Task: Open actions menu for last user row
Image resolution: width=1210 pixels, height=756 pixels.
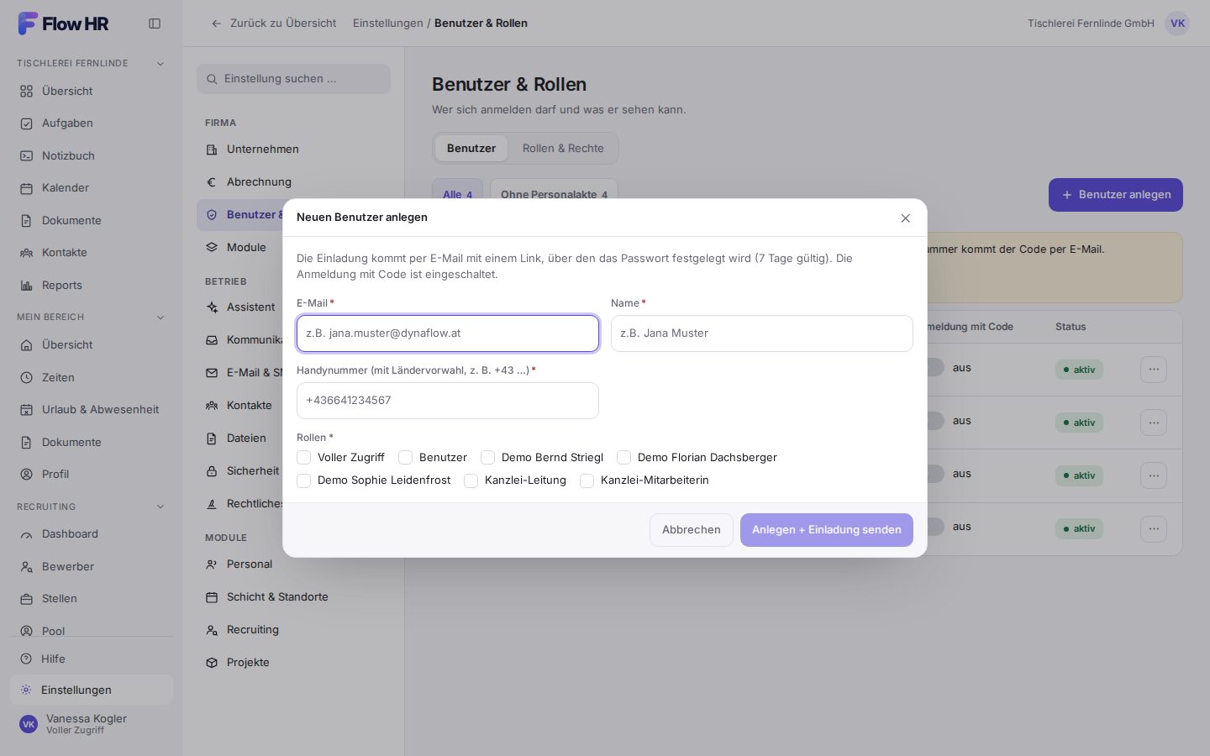Action: [x=1154, y=528]
